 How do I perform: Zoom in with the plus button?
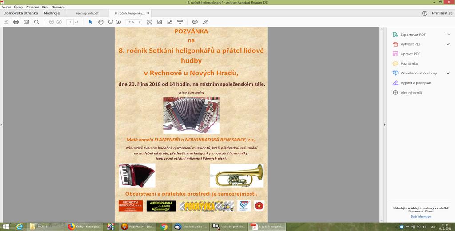coord(118,22)
